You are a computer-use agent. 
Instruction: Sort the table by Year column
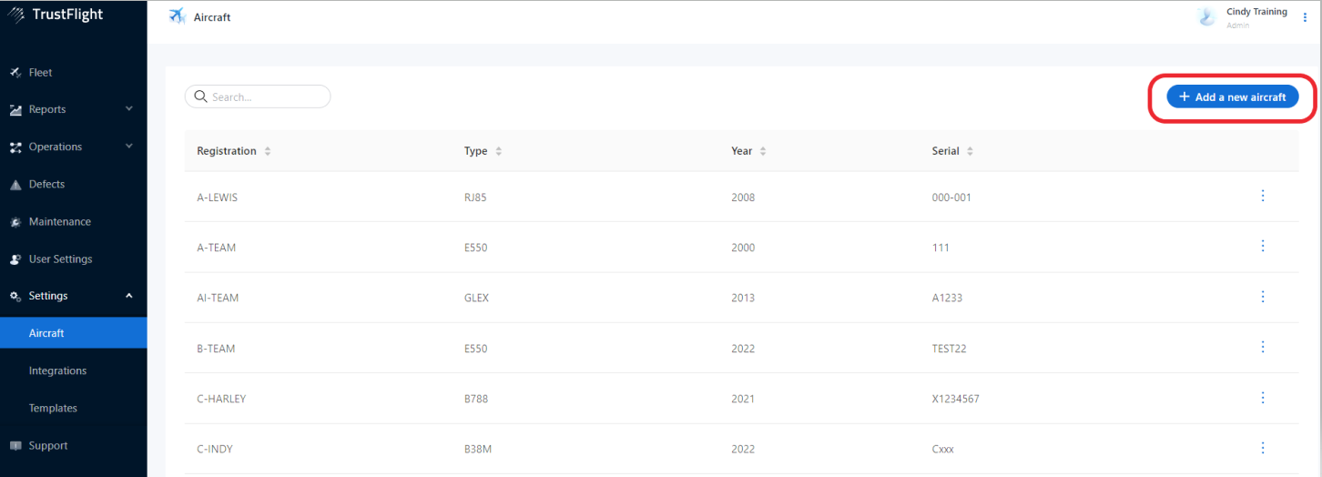(x=763, y=151)
